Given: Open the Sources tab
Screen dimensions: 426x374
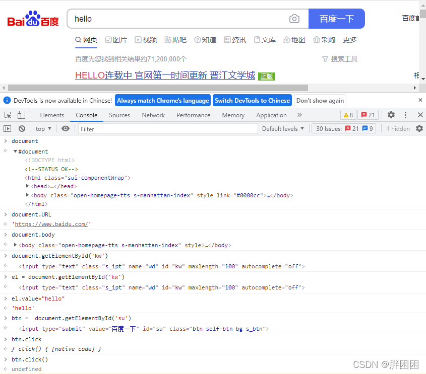Looking at the screenshot, I should [119, 115].
